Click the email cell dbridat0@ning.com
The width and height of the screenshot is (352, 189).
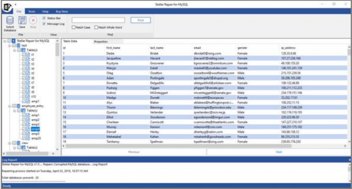(208, 54)
